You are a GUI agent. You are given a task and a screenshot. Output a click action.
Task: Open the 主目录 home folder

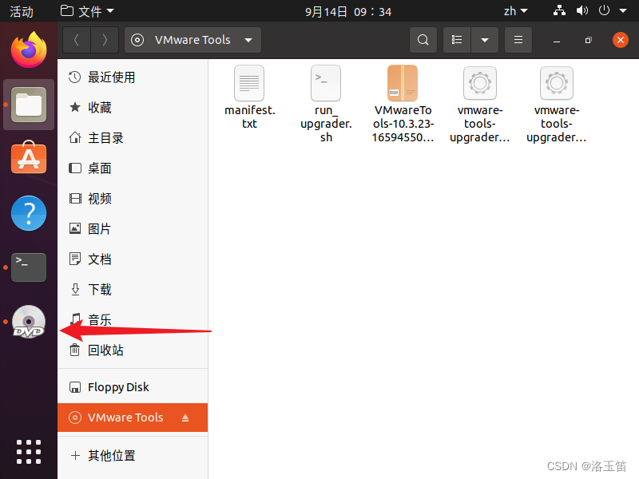coord(133,137)
